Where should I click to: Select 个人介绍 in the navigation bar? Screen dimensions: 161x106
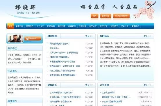click(x=40, y=26)
